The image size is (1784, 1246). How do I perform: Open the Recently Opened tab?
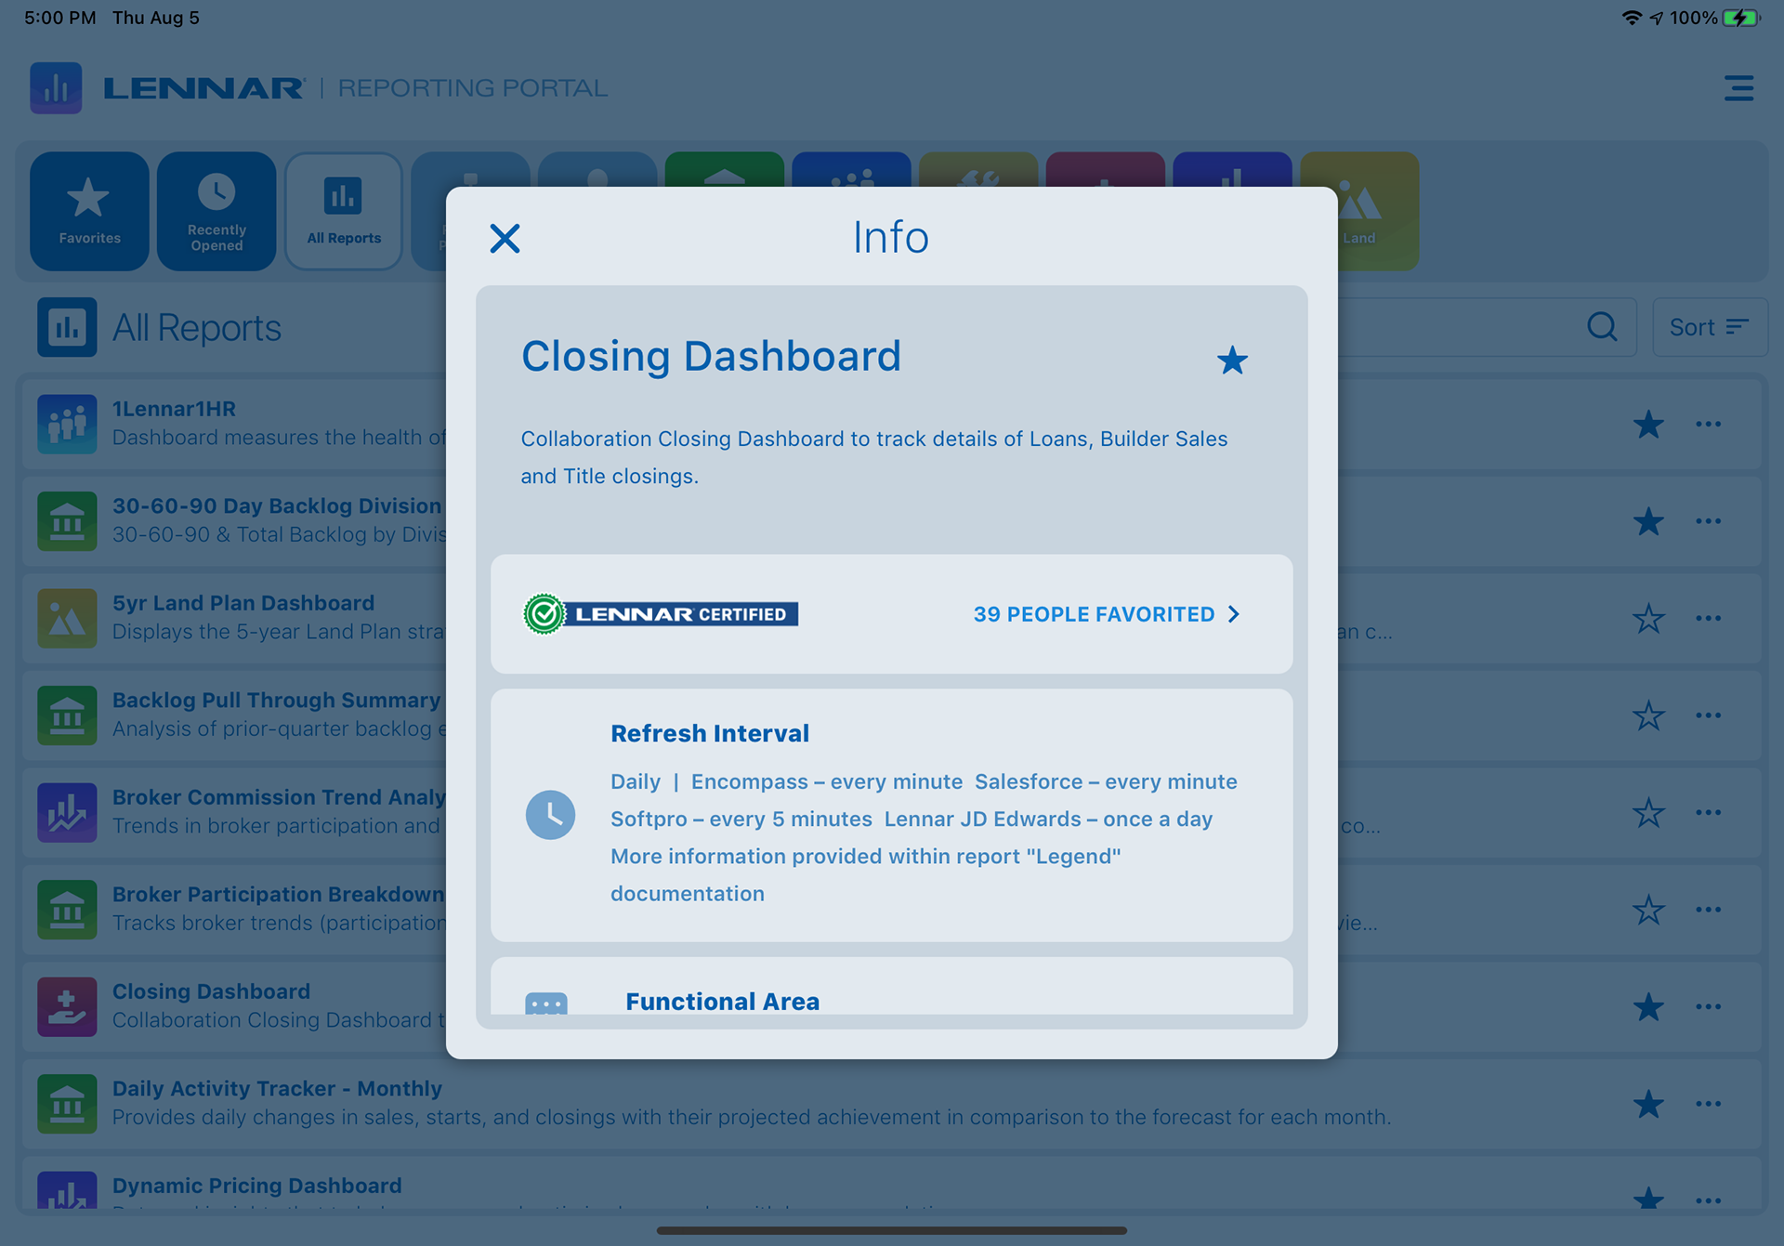tap(216, 211)
